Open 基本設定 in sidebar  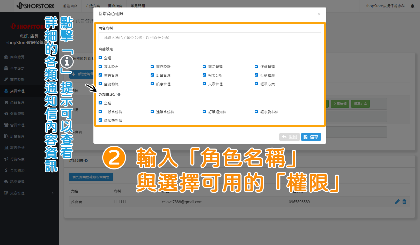[17, 68]
